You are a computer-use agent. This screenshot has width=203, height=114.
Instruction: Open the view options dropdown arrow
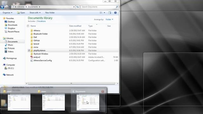[x=104, y=13]
